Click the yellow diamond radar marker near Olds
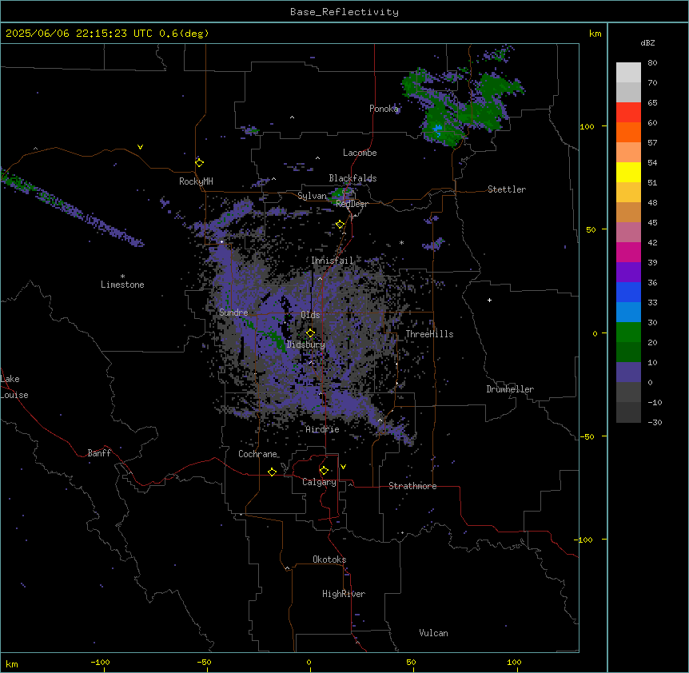Image resolution: width=689 pixels, height=673 pixels. [x=311, y=333]
